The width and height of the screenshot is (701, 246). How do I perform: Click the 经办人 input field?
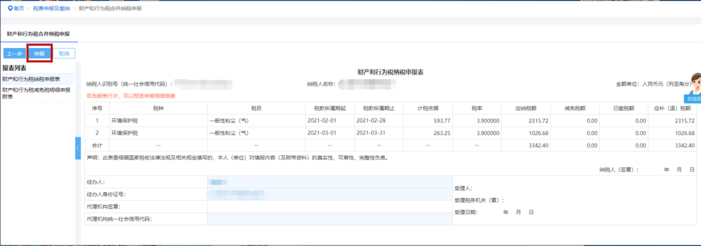coord(330,182)
